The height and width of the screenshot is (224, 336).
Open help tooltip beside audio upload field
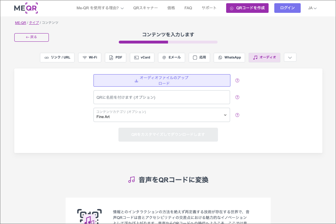click(237, 81)
